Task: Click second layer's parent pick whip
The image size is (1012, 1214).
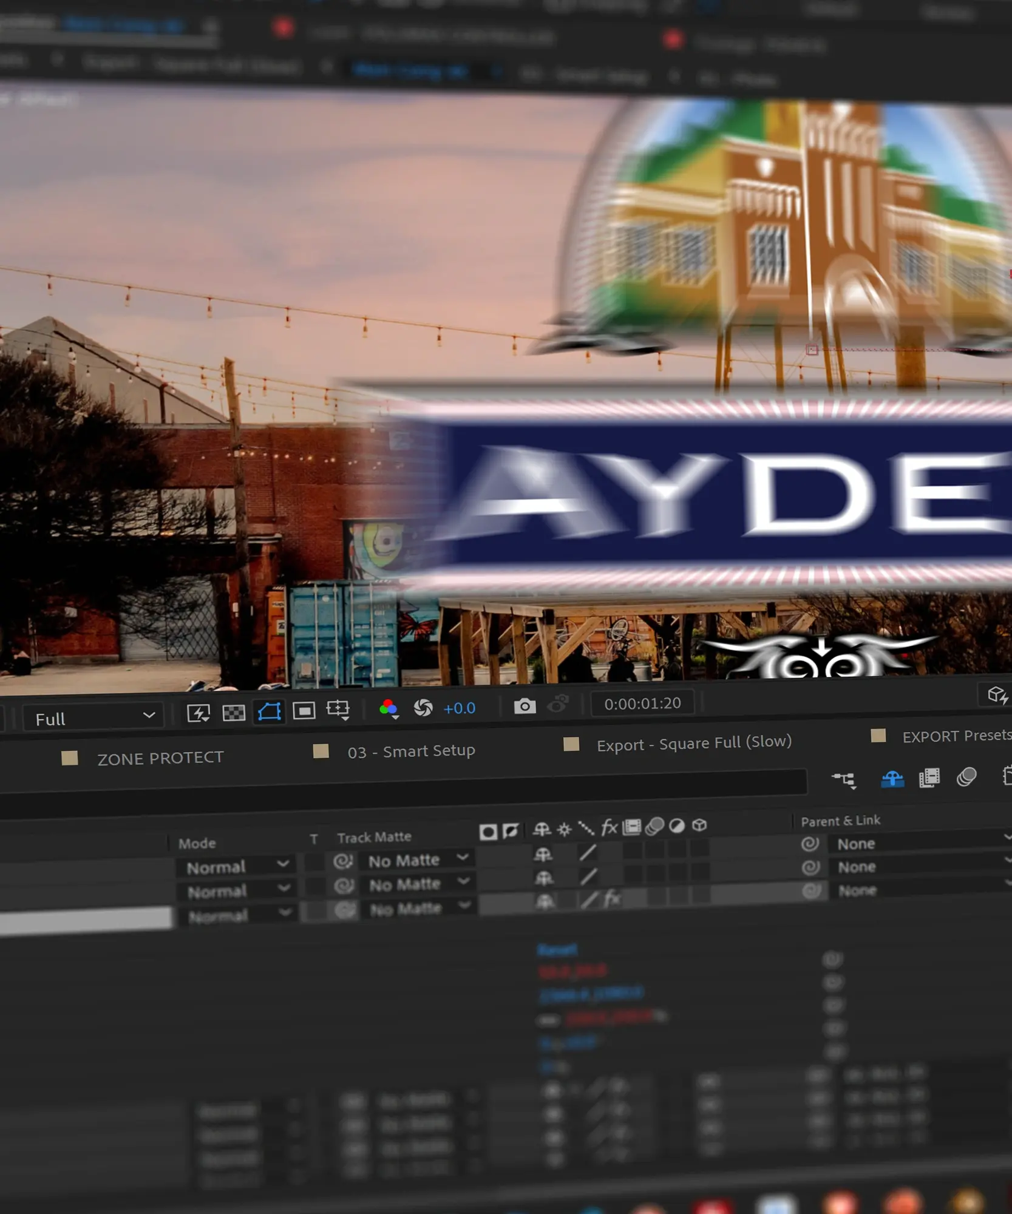Action: 811,867
